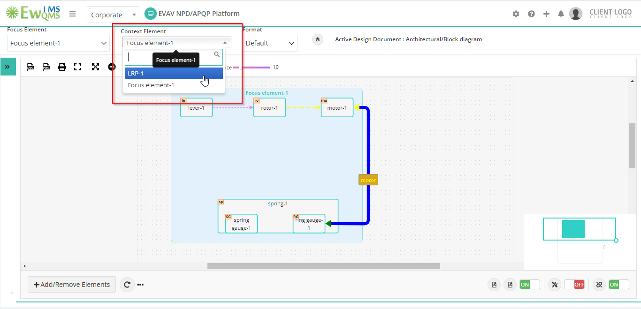Print the block diagram
The image size is (641, 309).
pos(62,67)
